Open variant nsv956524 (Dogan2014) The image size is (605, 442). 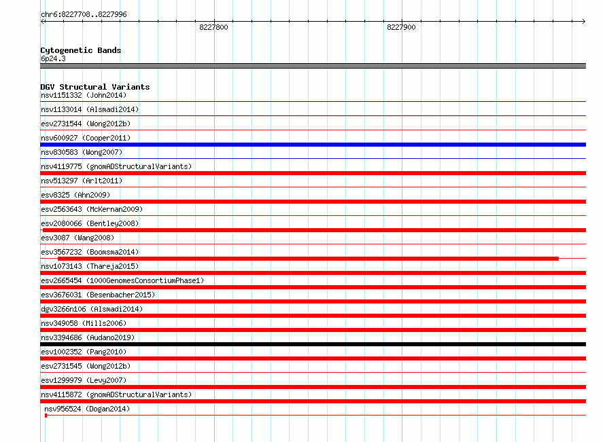(87, 409)
